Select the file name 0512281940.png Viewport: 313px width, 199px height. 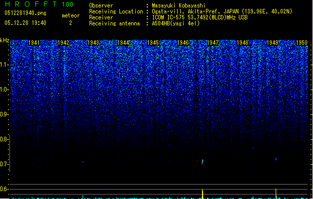(25, 13)
